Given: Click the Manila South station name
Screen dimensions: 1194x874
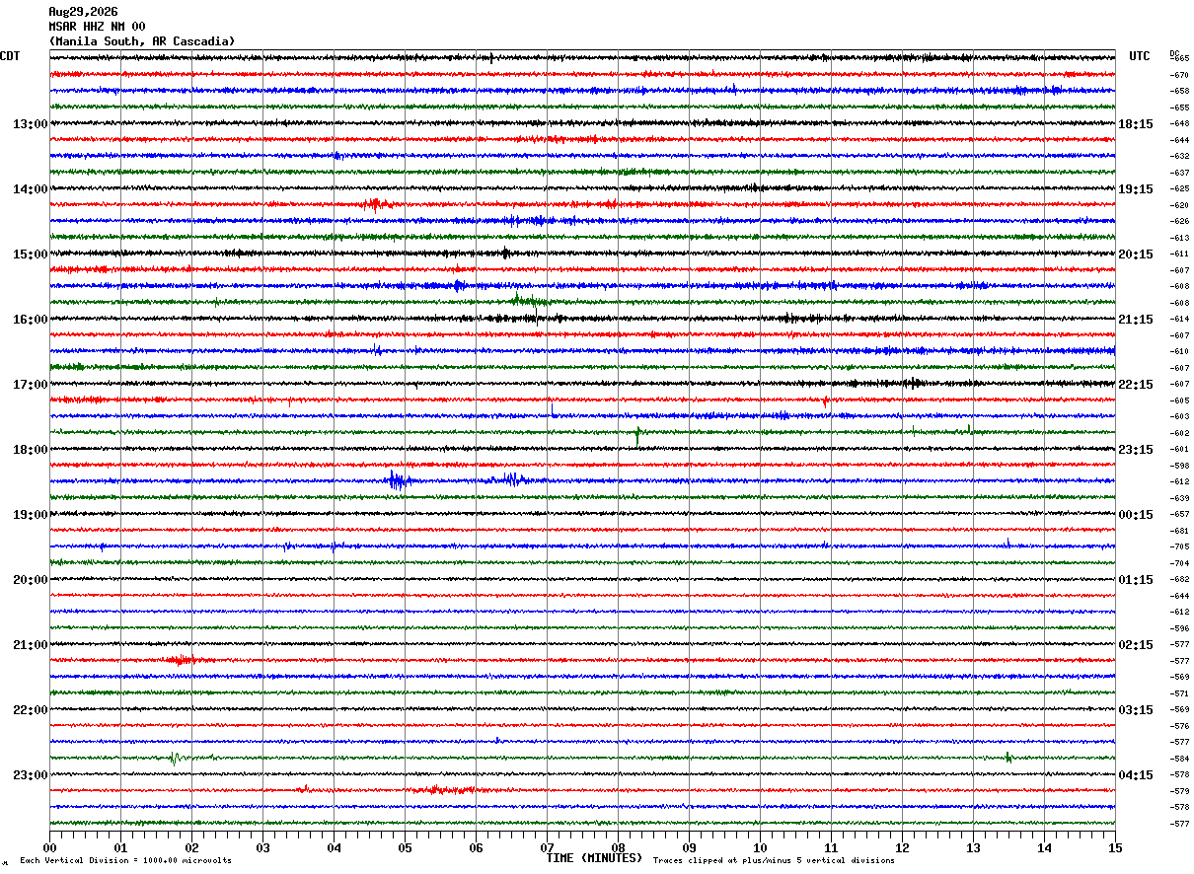Looking at the screenshot, I should tap(98, 41).
